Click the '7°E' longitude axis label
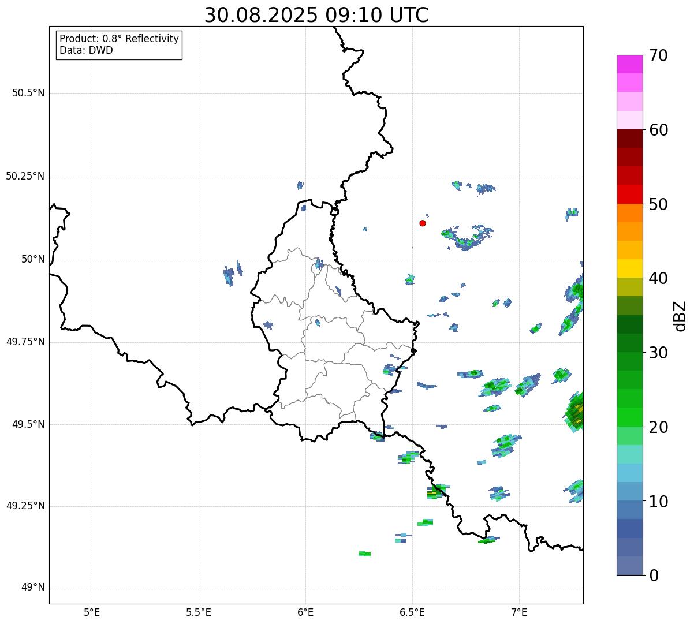 tap(519, 612)
